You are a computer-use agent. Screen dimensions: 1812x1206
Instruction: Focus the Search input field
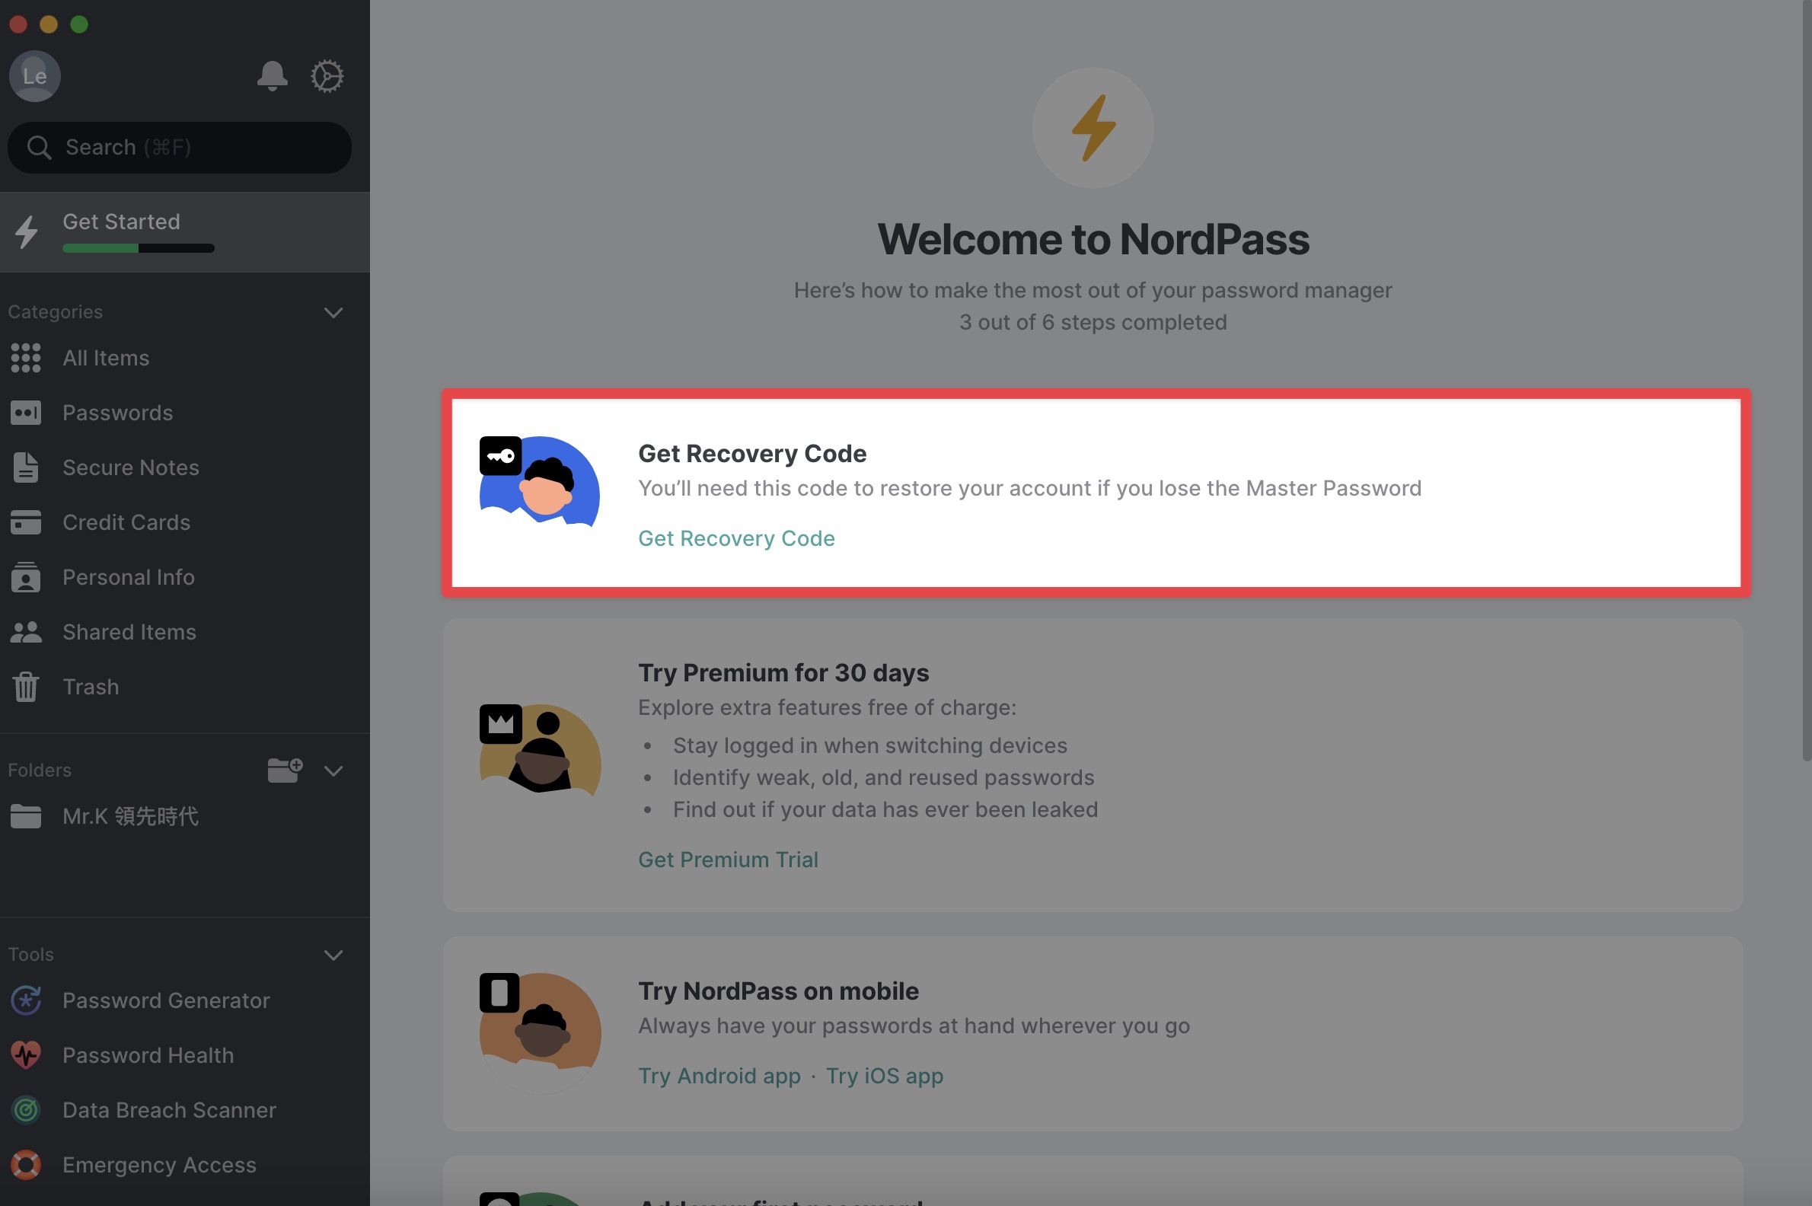click(x=179, y=147)
